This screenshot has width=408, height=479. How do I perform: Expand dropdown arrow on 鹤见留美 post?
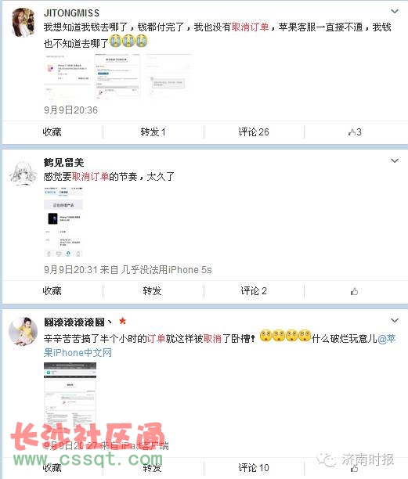point(395,160)
